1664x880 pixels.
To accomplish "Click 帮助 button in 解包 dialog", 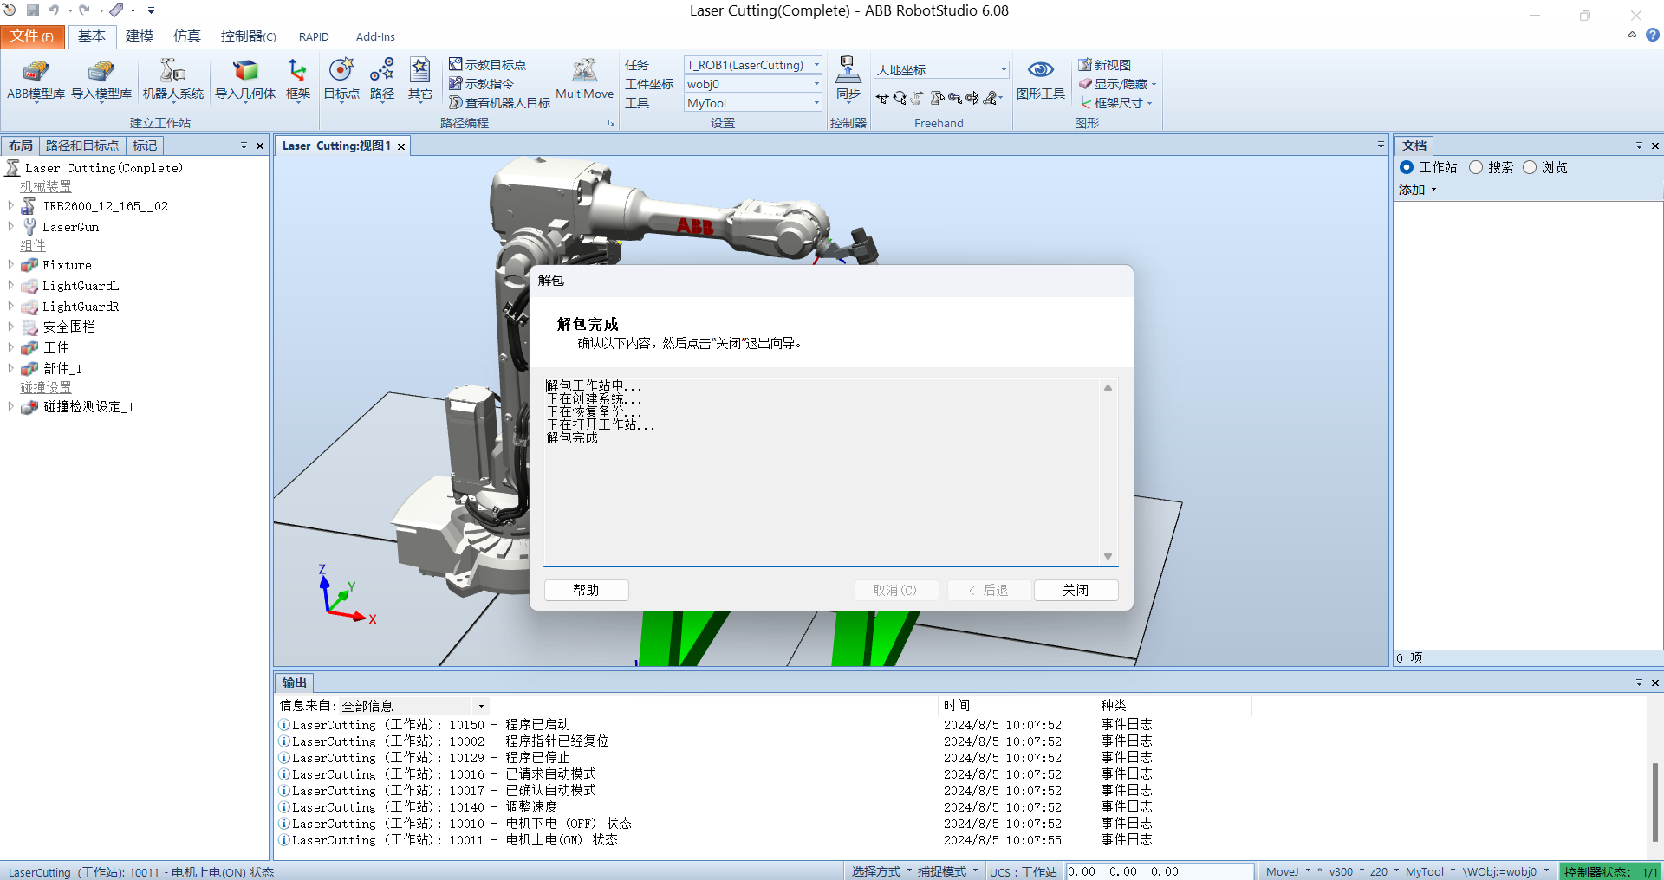I will (586, 590).
